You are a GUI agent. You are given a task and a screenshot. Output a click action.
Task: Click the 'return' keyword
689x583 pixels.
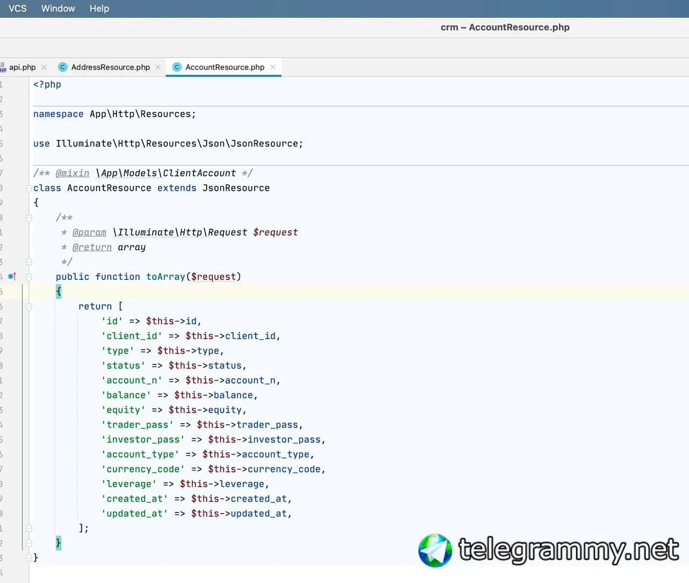tap(95, 307)
